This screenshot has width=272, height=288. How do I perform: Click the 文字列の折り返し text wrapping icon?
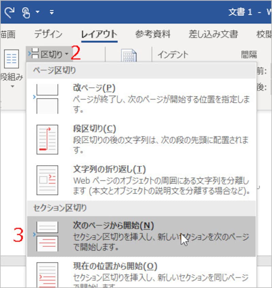pyautogui.click(x=47, y=180)
